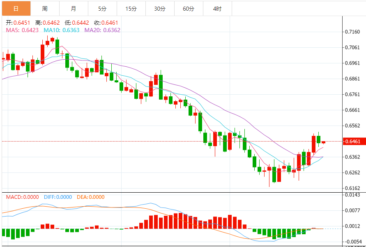Click the 0.7160 price axis label
The width and height of the screenshot is (366, 247).
click(352, 32)
